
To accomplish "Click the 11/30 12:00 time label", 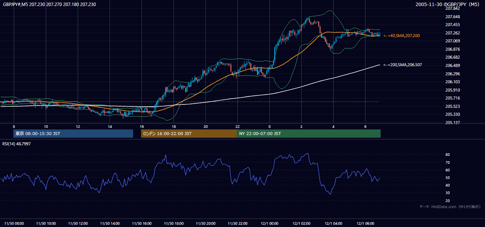I will 78,223.
